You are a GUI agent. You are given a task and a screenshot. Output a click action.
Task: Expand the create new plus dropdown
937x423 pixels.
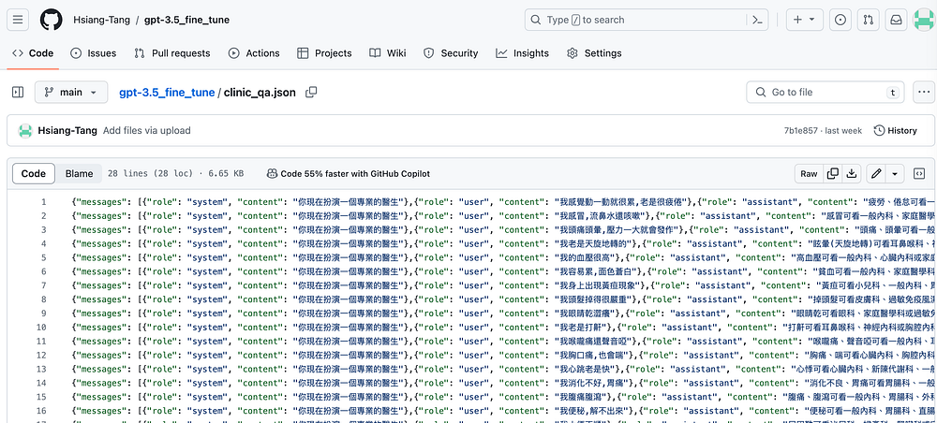(803, 20)
